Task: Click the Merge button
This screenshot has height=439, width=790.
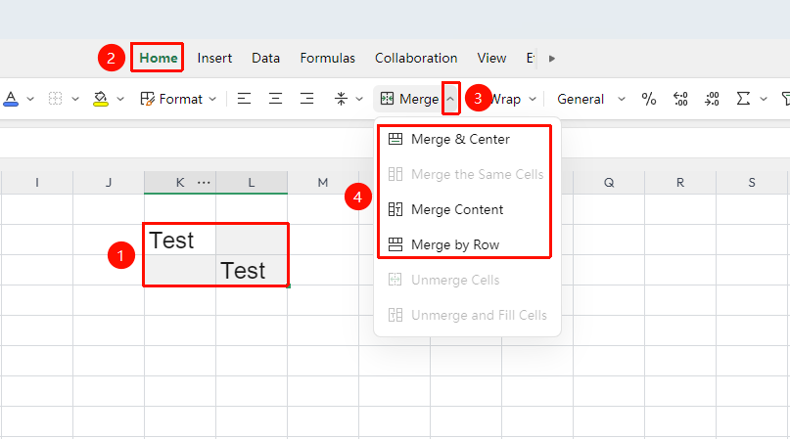Action: 409,99
